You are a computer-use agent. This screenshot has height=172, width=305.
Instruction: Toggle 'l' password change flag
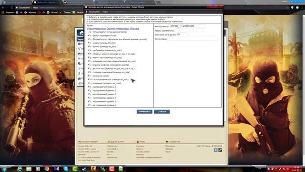89,75
